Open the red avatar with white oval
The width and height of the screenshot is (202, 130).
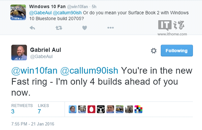pyautogui.click(x=91, y=109)
